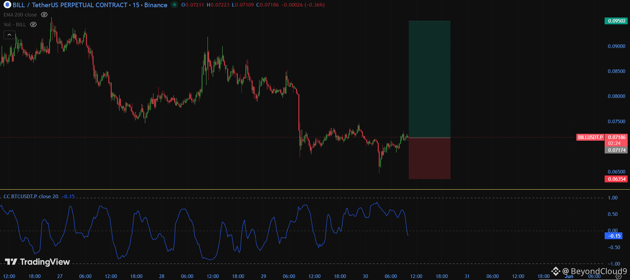Click the −0.15 value in the CC legend

point(68,196)
